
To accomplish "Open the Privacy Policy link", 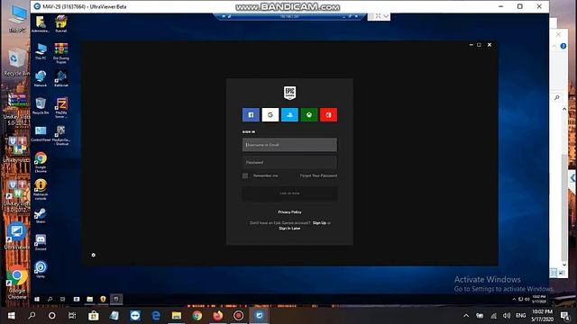I will coord(289,212).
